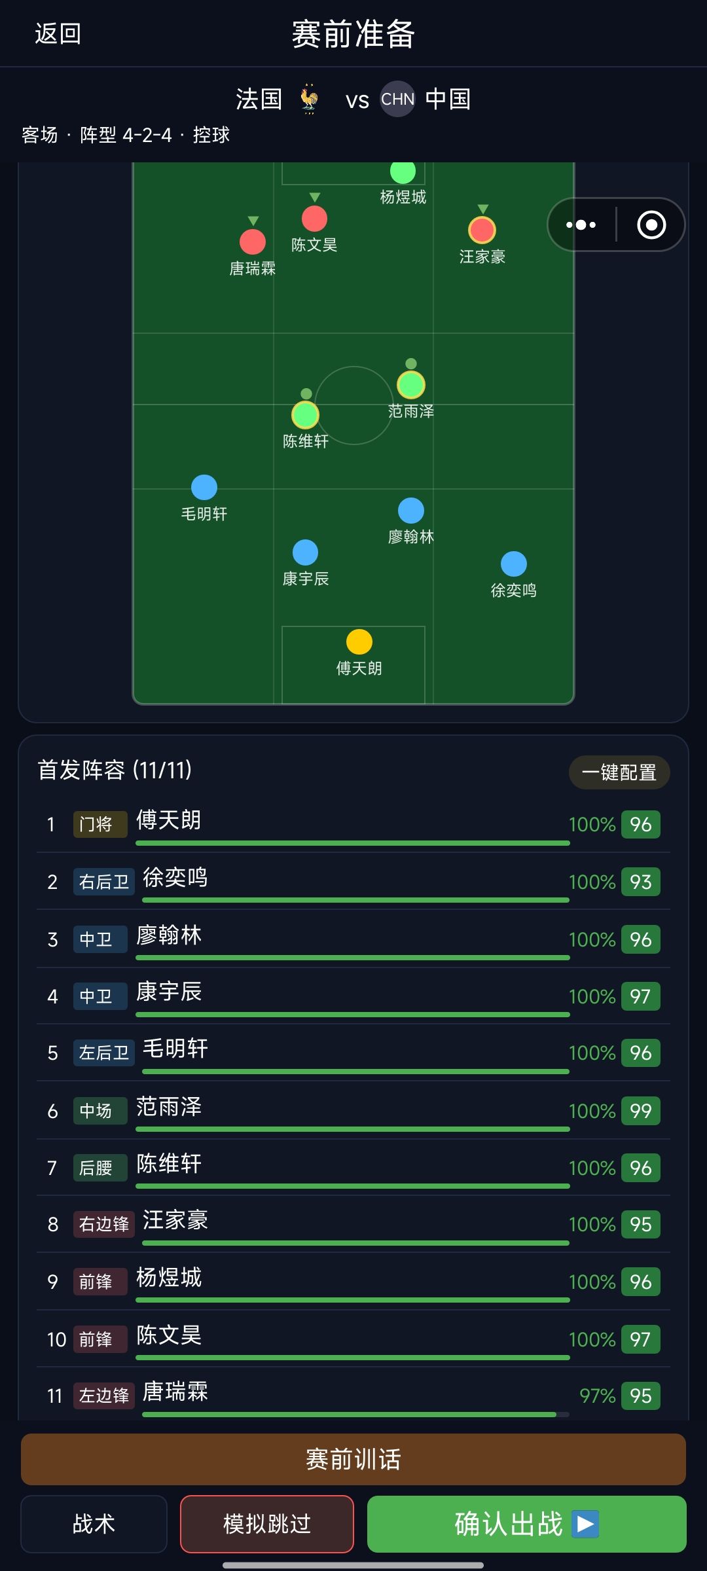The height and width of the screenshot is (1571, 707).
Task: Confirm lineup with 确认出战 button
Action: [527, 1524]
